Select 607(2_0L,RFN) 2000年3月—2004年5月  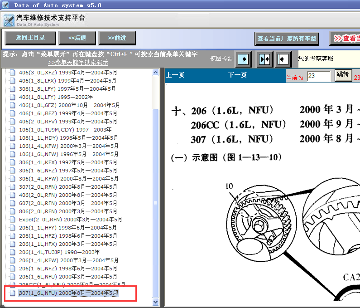(68, 203)
